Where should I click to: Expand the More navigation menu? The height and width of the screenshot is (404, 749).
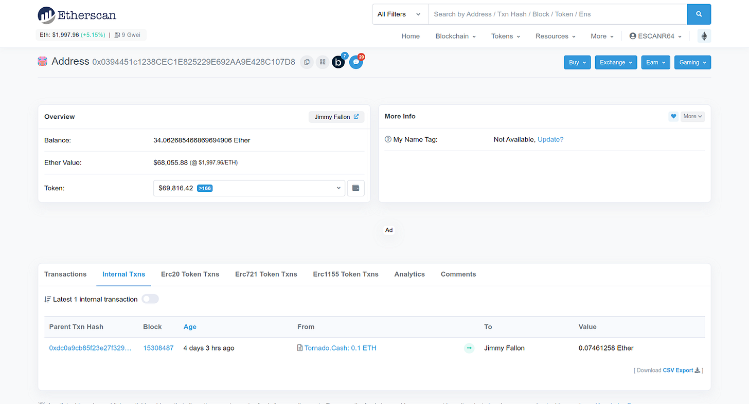[x=602, y=36]
